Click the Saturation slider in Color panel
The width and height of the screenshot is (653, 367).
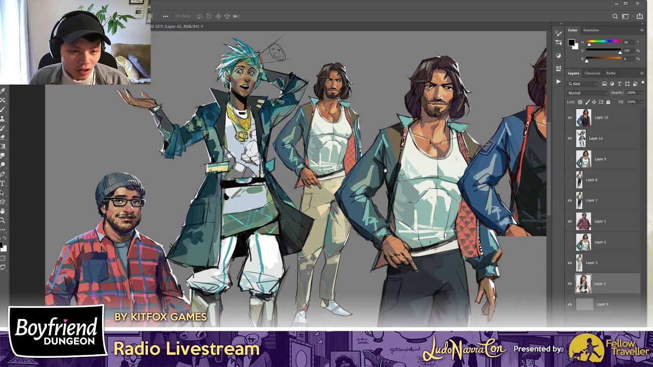(x=604, y=49)
